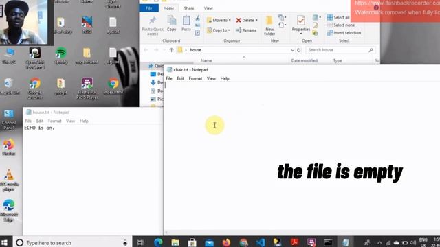Switch to the Share ribbon tab
This screenshot has width=440, height=247.
pyautogui.click(x=189, y=8)
